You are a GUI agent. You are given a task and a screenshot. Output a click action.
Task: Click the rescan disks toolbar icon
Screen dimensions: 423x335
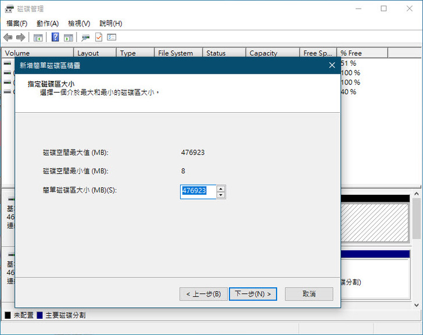click(85, 38)
